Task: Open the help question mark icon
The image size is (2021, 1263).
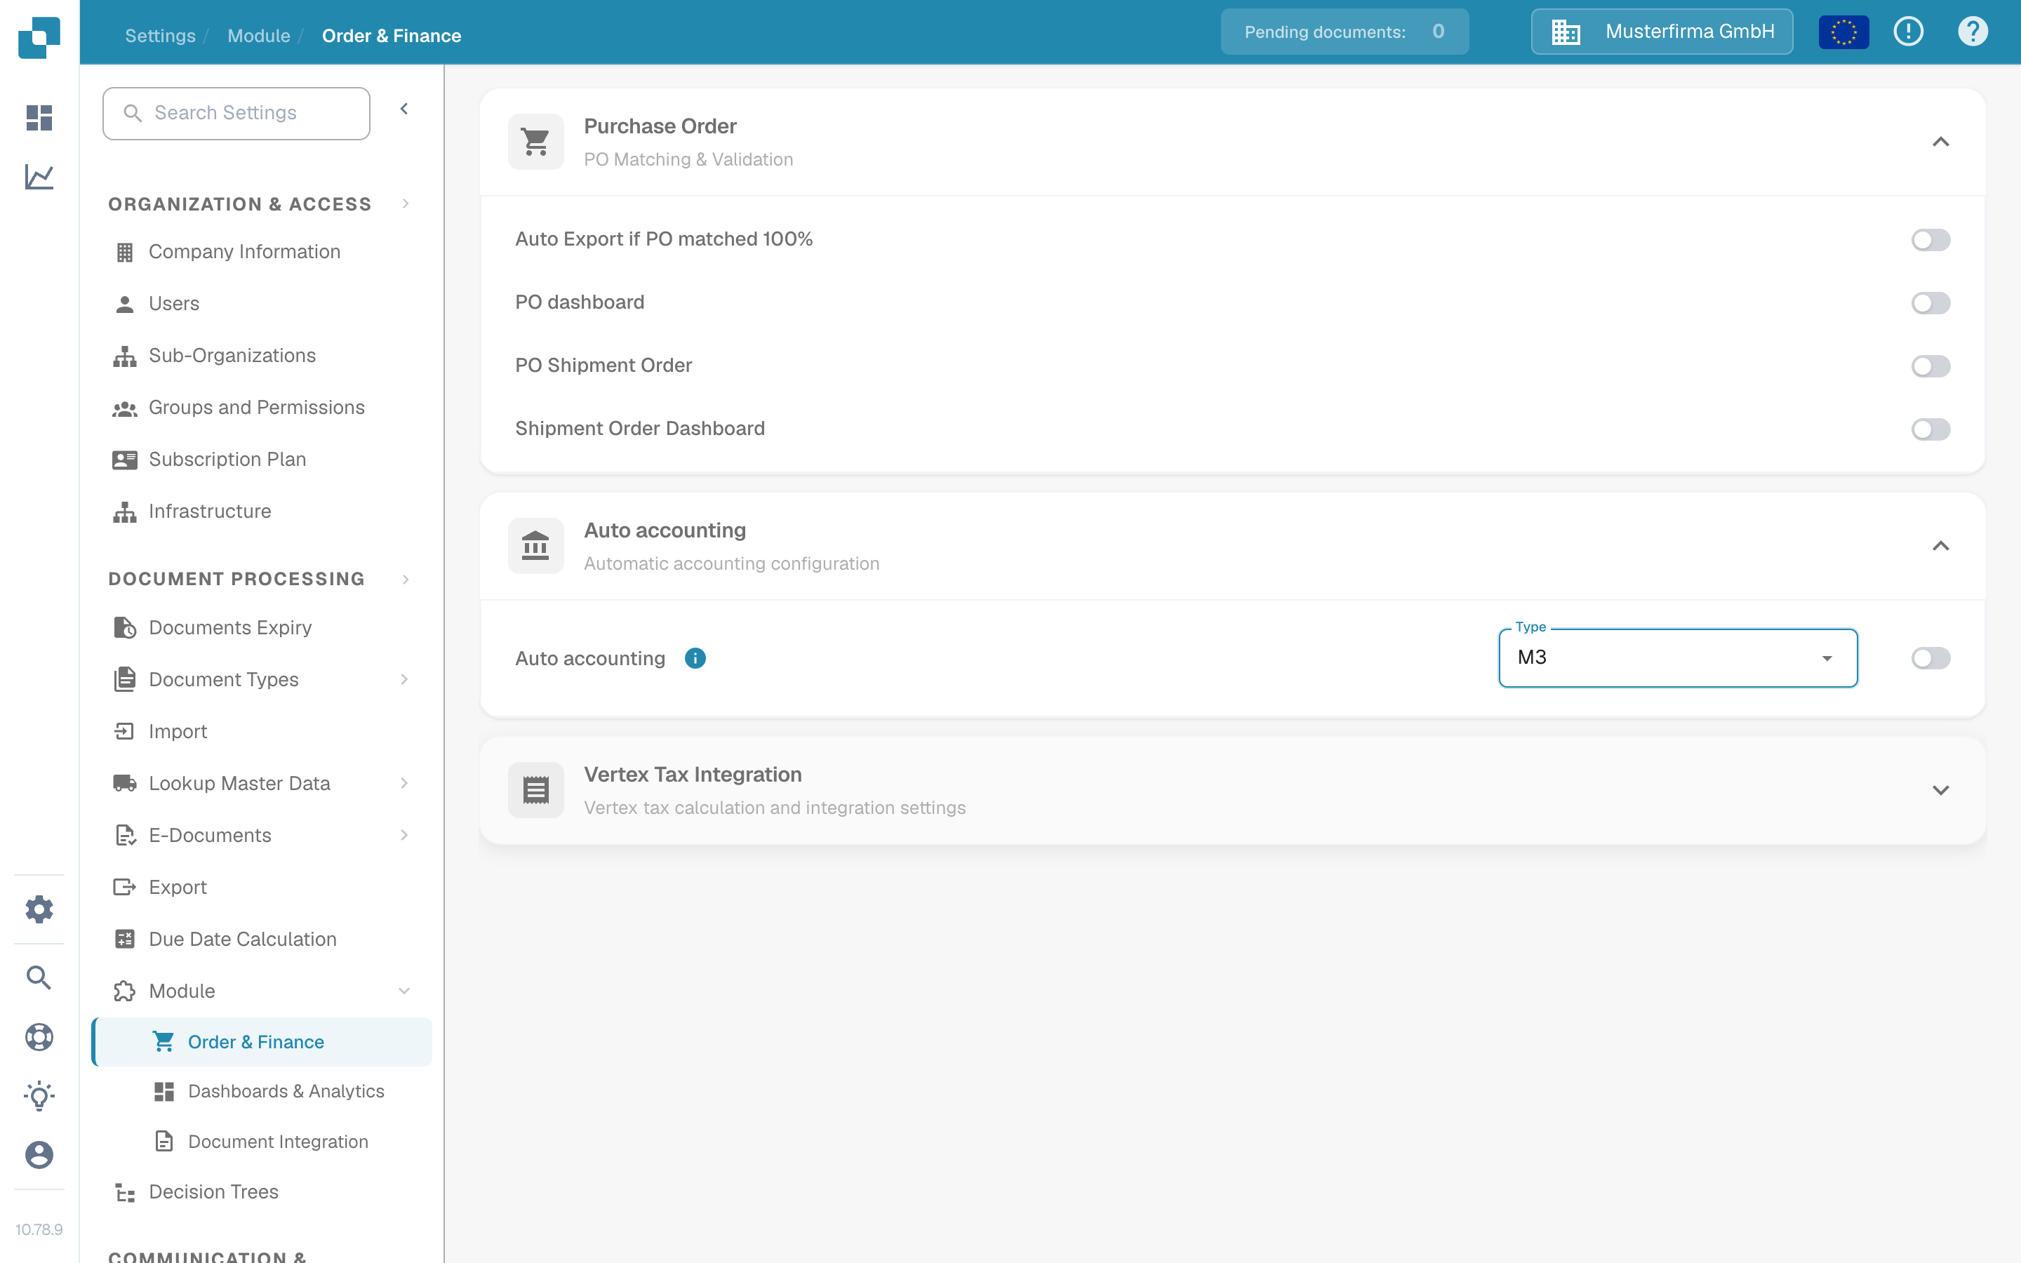Action: pyautogui.click(x=1973, y=32)
